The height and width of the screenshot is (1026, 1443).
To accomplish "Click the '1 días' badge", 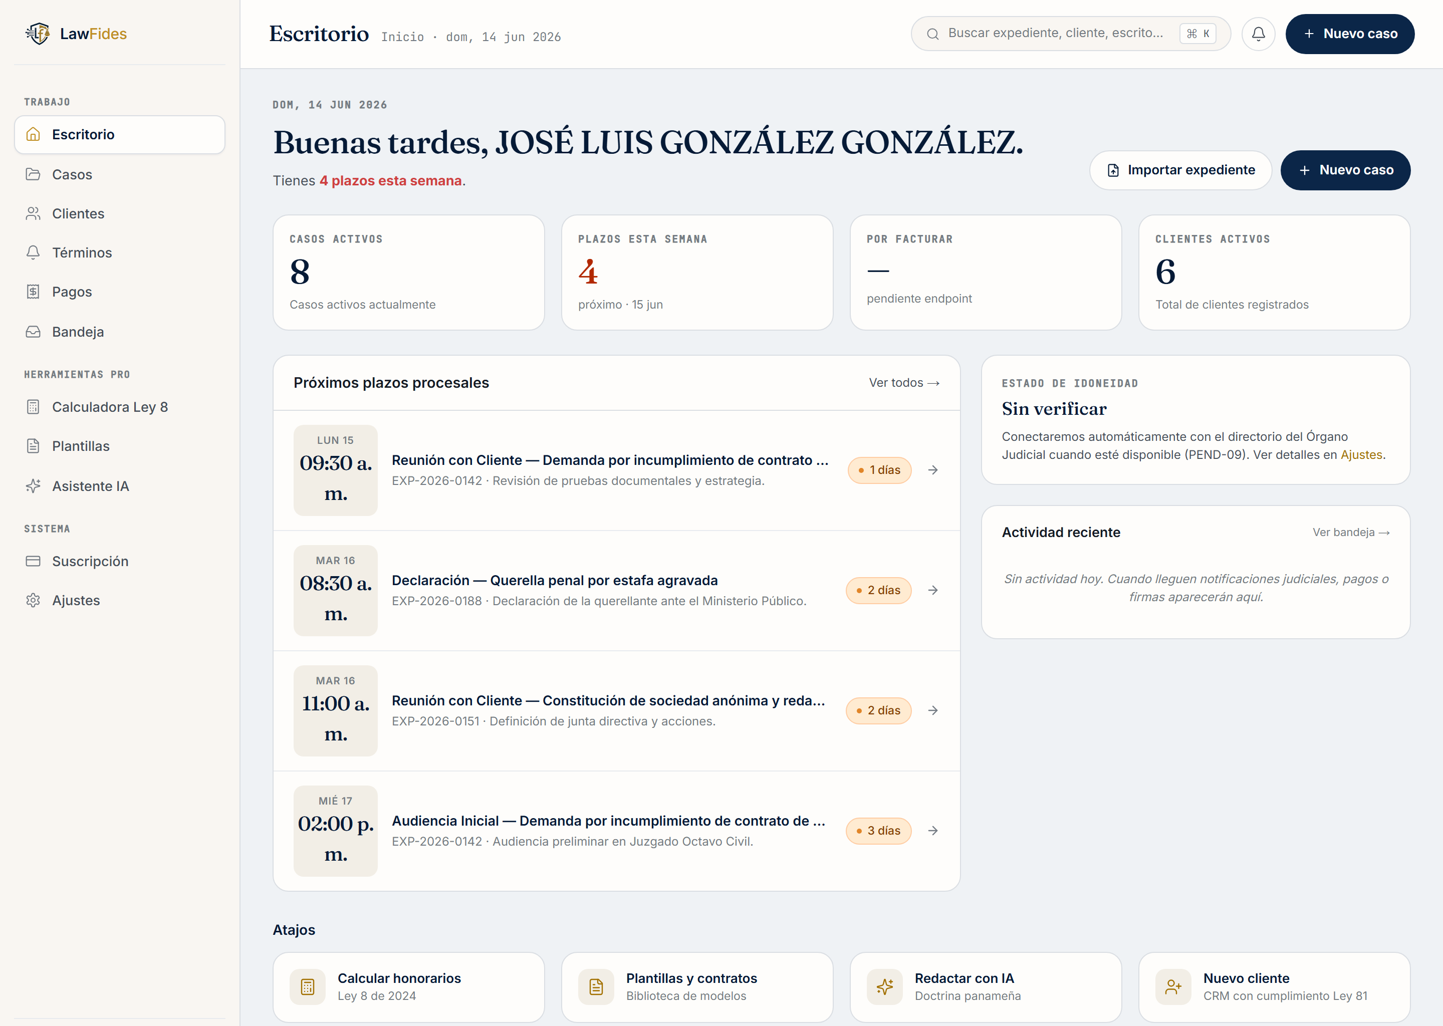I will point(879,470).
